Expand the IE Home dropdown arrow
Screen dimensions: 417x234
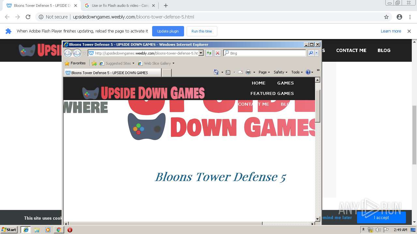[x=222, y=72]
